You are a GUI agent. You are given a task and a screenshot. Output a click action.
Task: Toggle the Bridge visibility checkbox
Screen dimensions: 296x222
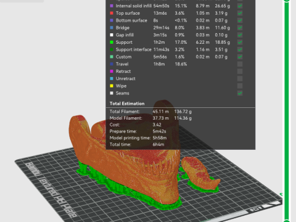click(x=240, y=28)
